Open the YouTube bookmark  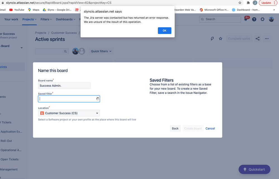[x=17, y=10]
